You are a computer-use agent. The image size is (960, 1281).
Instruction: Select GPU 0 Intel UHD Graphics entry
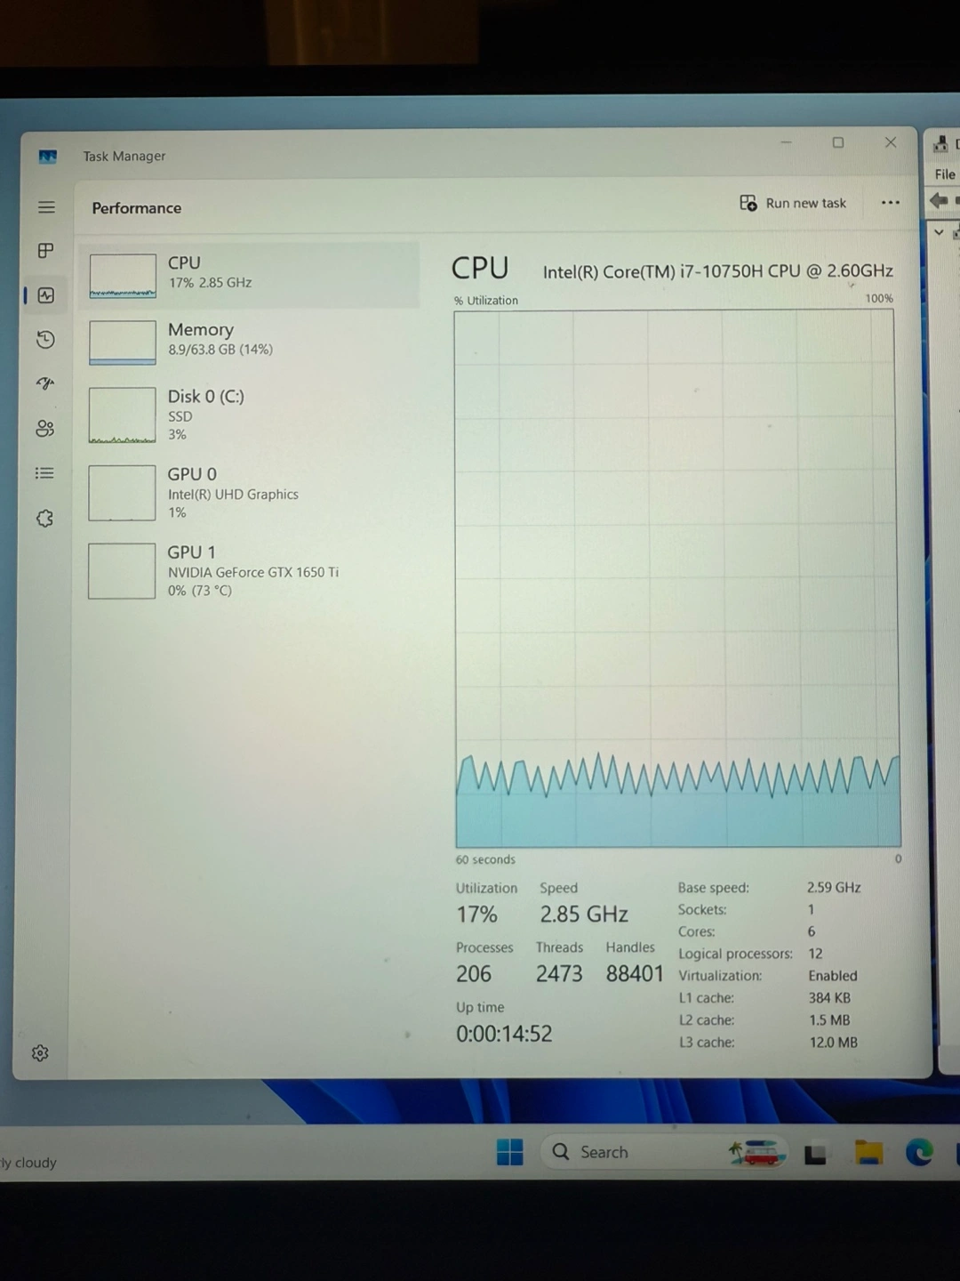coord(249,493)
